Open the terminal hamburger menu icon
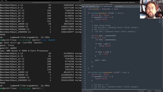Screen dimensions: 163x92 76,2
